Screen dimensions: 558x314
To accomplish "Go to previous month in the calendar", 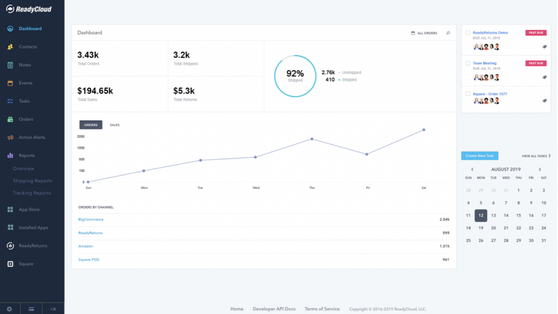I will [472, 169].
